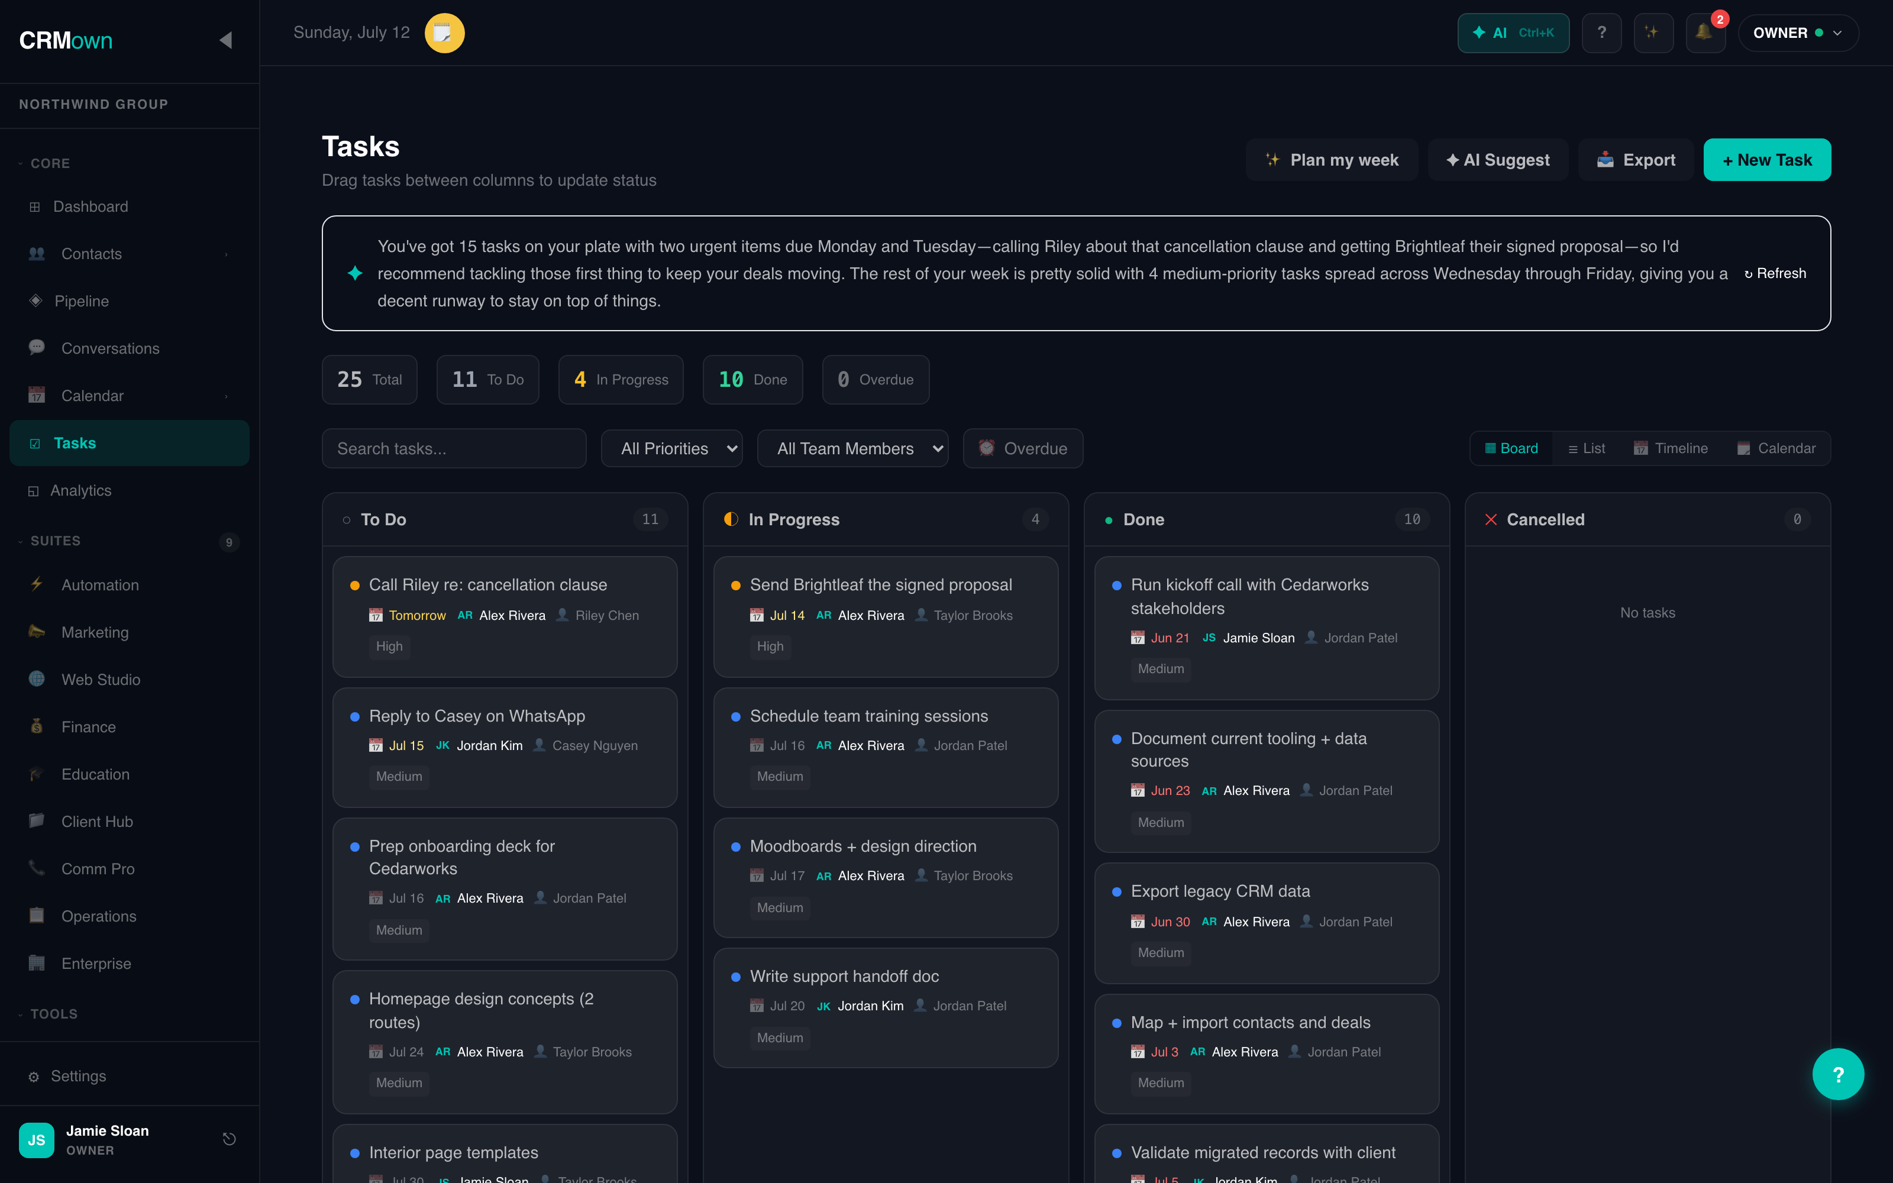
Task: Click the 0 Overdue stat
Action: [876, 380]
